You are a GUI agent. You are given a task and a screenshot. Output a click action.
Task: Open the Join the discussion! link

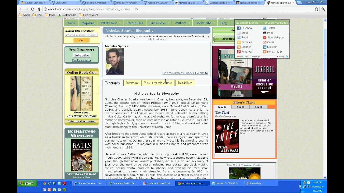[x=82, y=121]
